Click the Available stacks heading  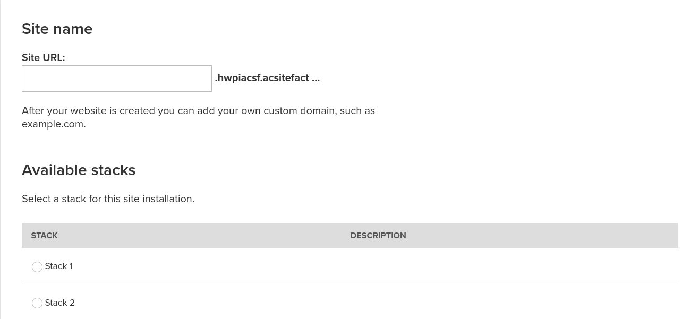click(79, 170)
